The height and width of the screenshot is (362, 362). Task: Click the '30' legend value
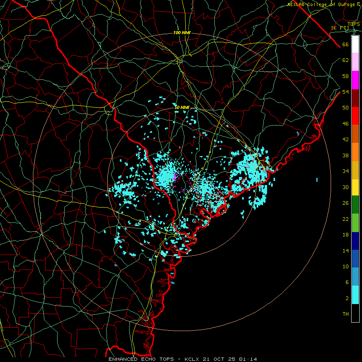[x=346, y=187]
